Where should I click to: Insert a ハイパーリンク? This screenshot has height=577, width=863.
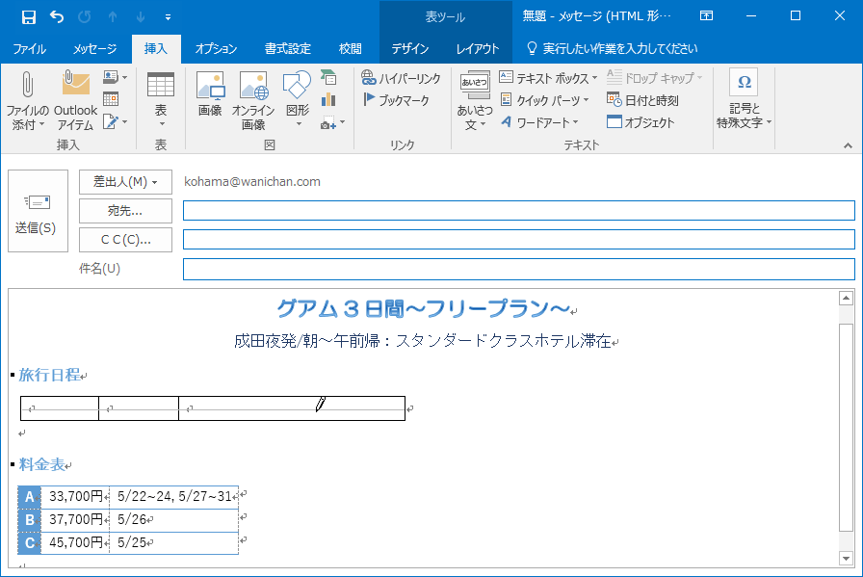point(401,78)
